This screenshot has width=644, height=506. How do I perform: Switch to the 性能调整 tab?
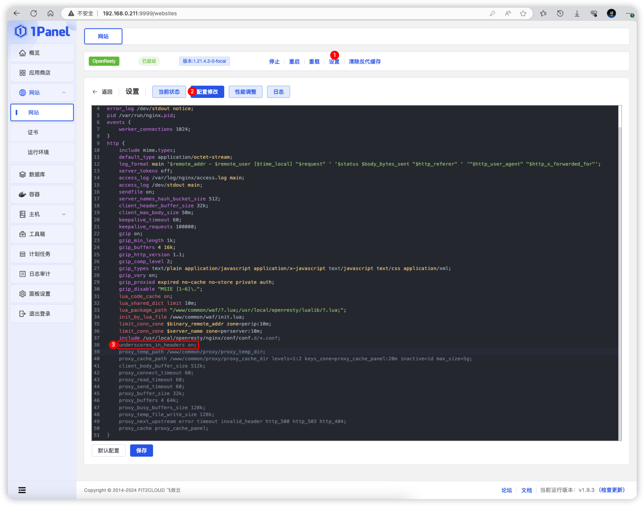point(245,91)
